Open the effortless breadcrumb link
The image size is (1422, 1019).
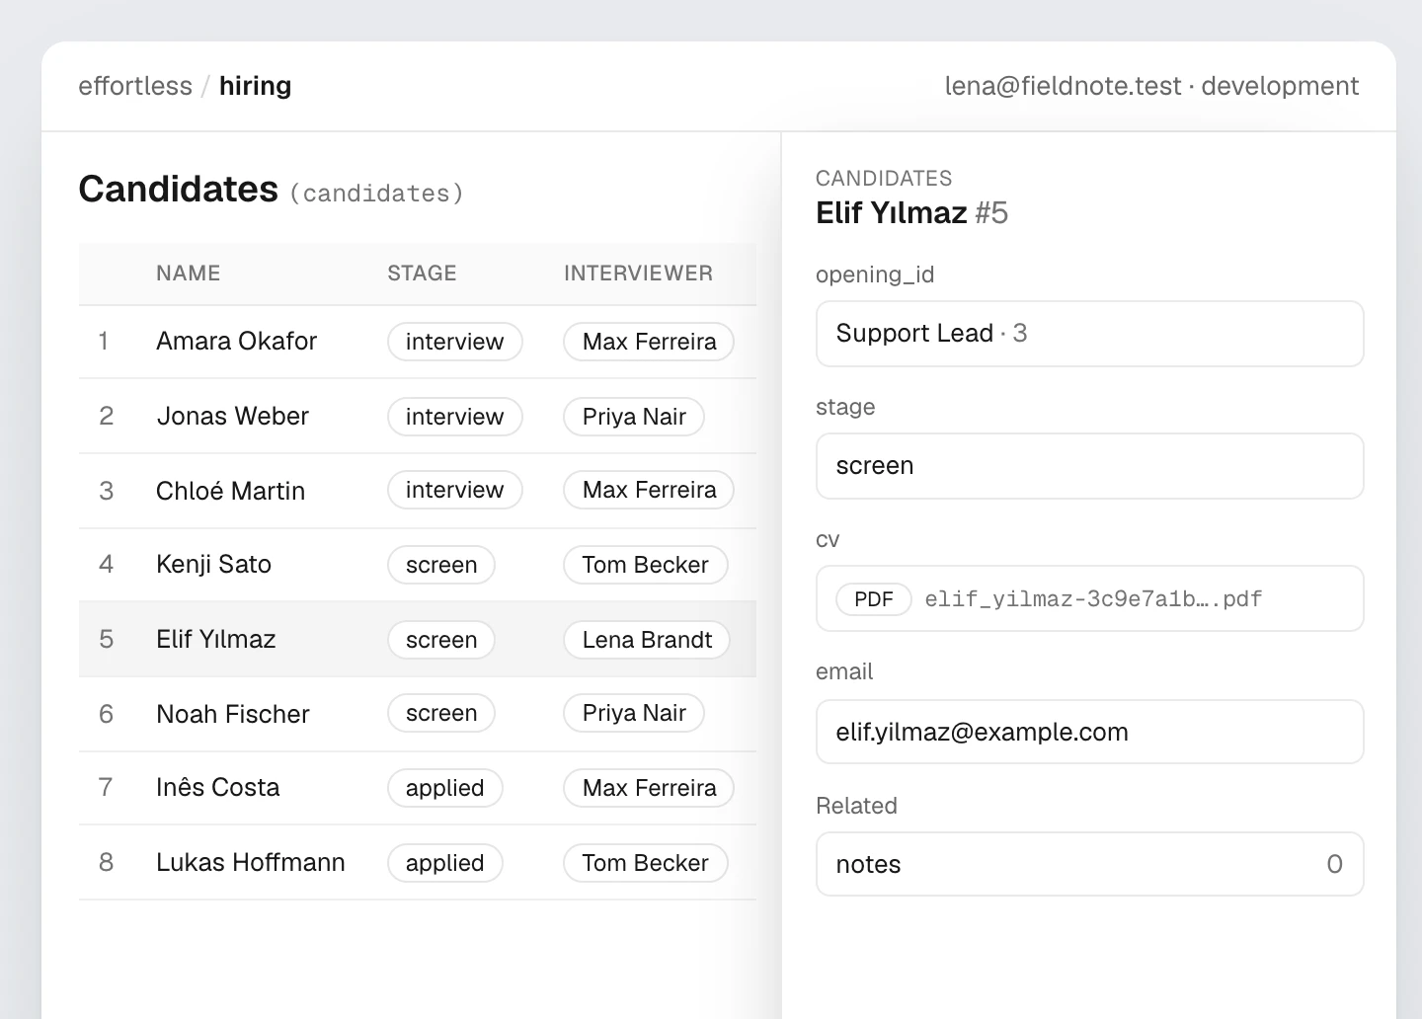tap(135, 86)
